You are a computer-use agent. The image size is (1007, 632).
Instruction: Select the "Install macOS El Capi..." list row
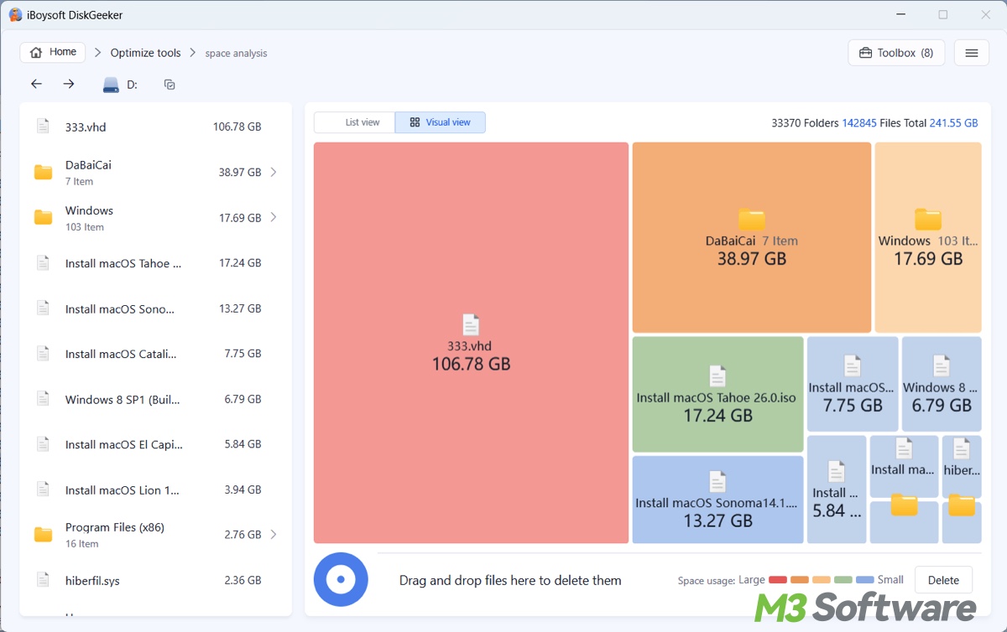tap(156, 444)
